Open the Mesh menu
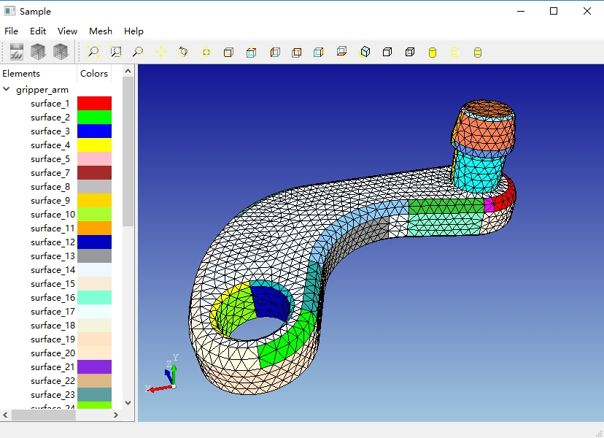 (x=101, y=31)
